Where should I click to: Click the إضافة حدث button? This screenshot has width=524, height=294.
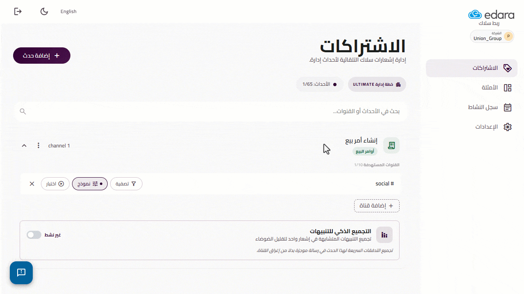coord(42,56)
